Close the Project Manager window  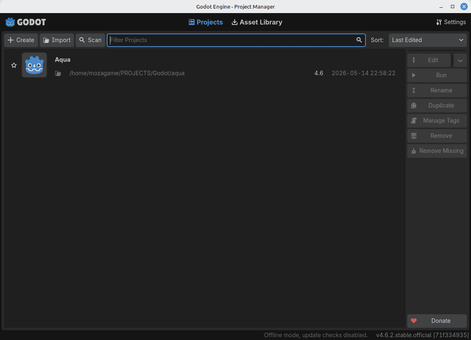pos(464,7)
